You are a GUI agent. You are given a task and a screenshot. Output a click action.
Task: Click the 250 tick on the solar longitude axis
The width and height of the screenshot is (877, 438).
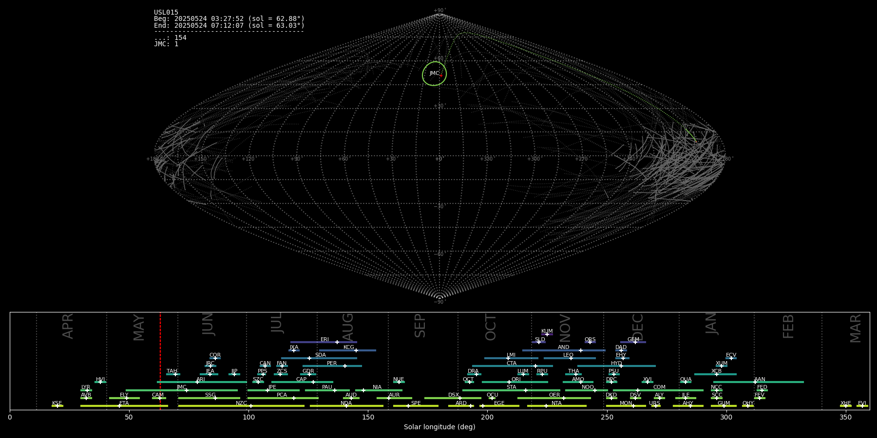[607, 417]
